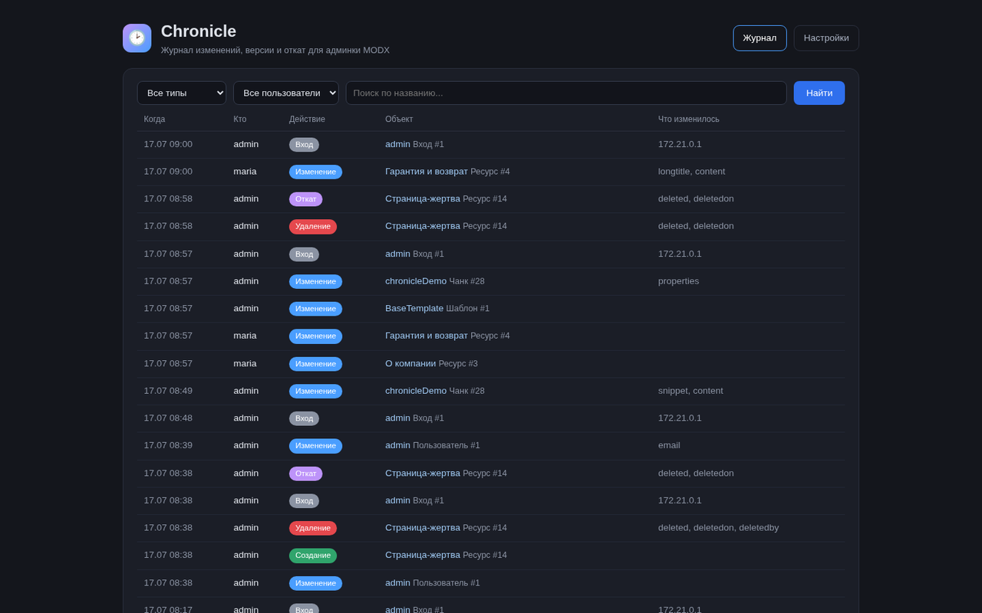Open "Страница-жертва" link in the 08:58 Удаление row

pyautogui.click(x=423, y=226)
